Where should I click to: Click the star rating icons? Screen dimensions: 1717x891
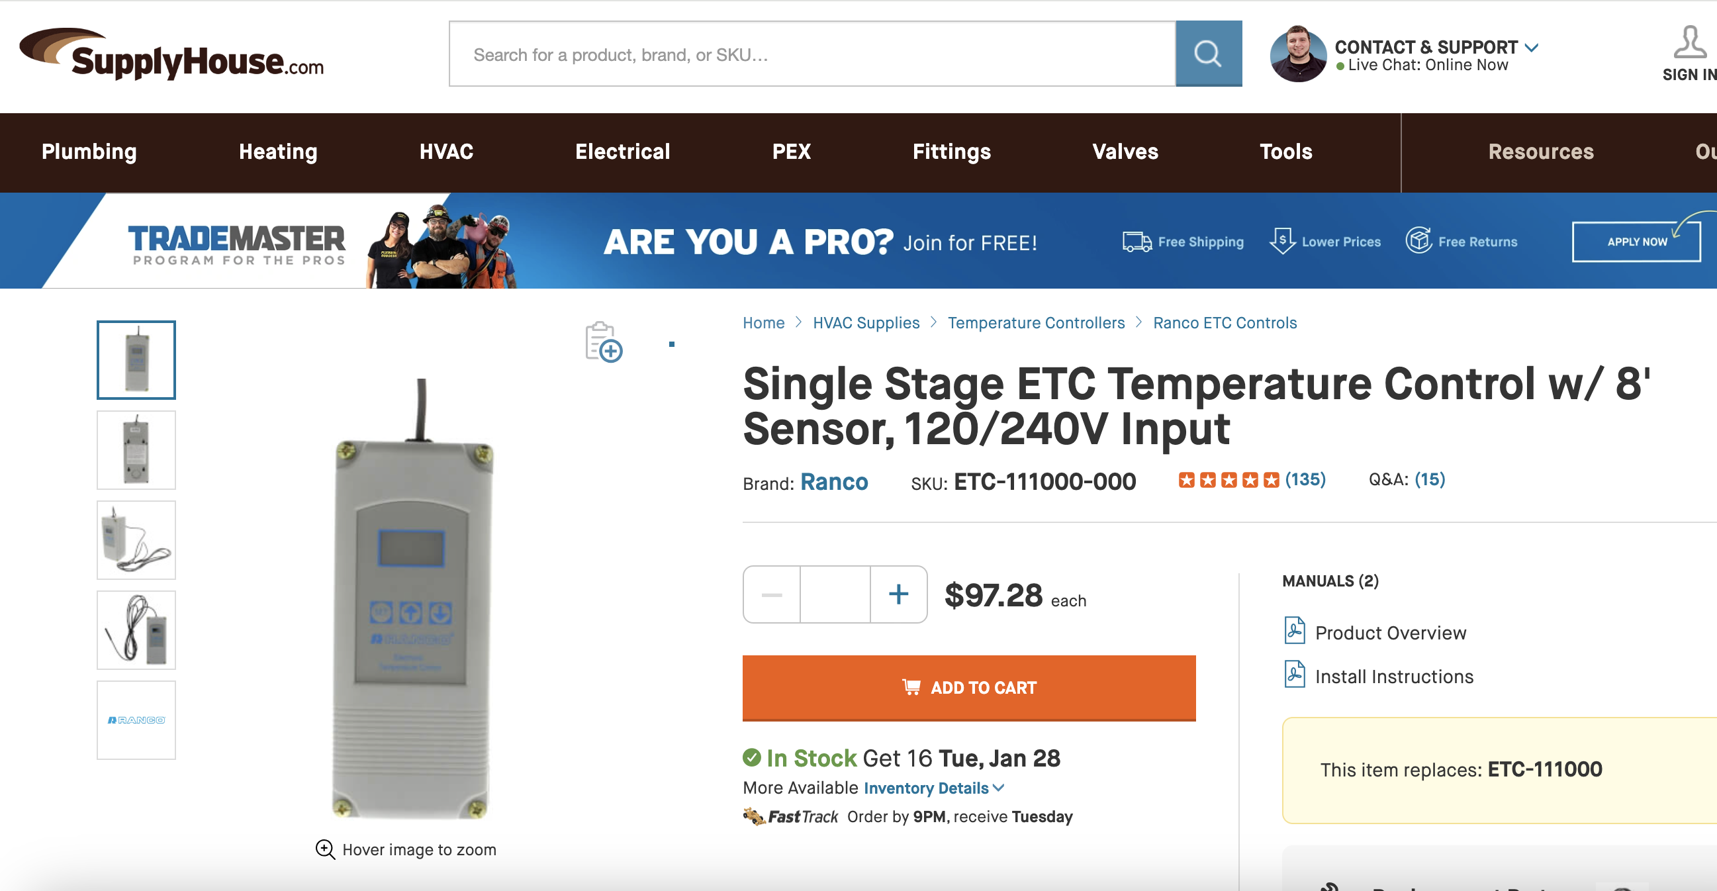click(1229, 480)
